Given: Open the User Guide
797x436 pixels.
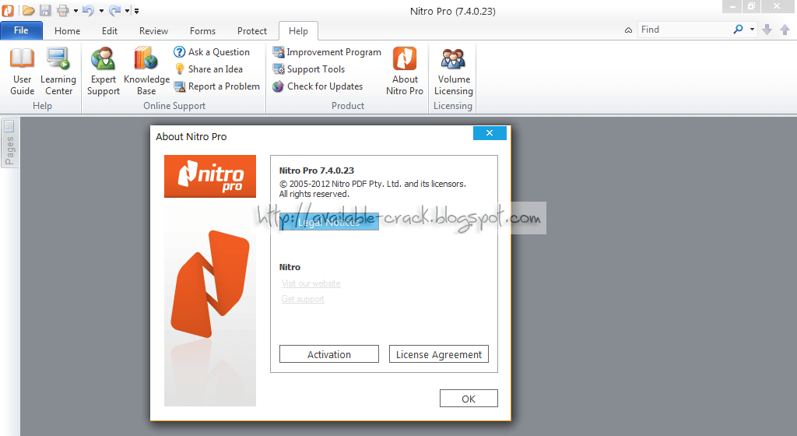Looking at the screenshot, I should [x=23, y=71].
